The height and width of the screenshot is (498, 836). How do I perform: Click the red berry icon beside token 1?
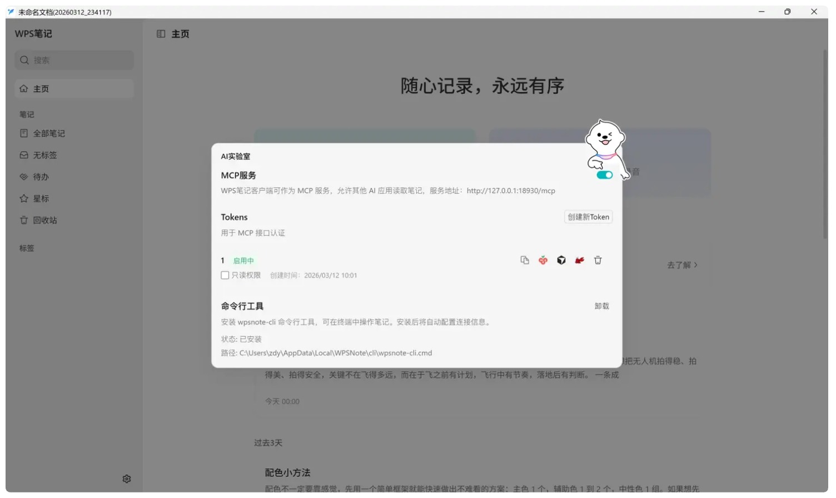coord(543,260)
